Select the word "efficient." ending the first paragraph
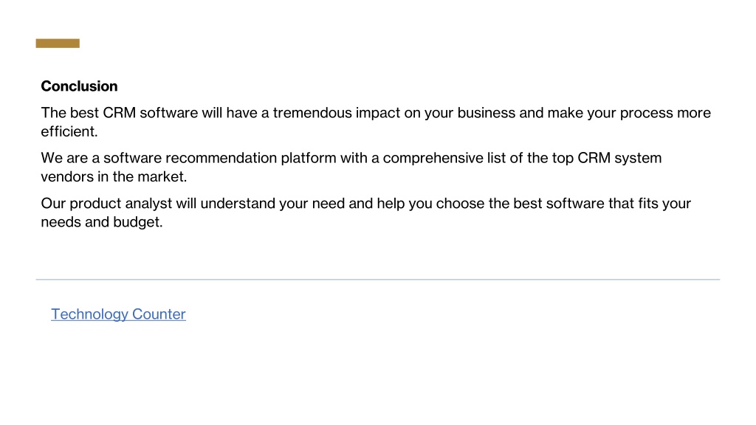Image resolution: width=756 pixels, height=425 pixels. 69,131
